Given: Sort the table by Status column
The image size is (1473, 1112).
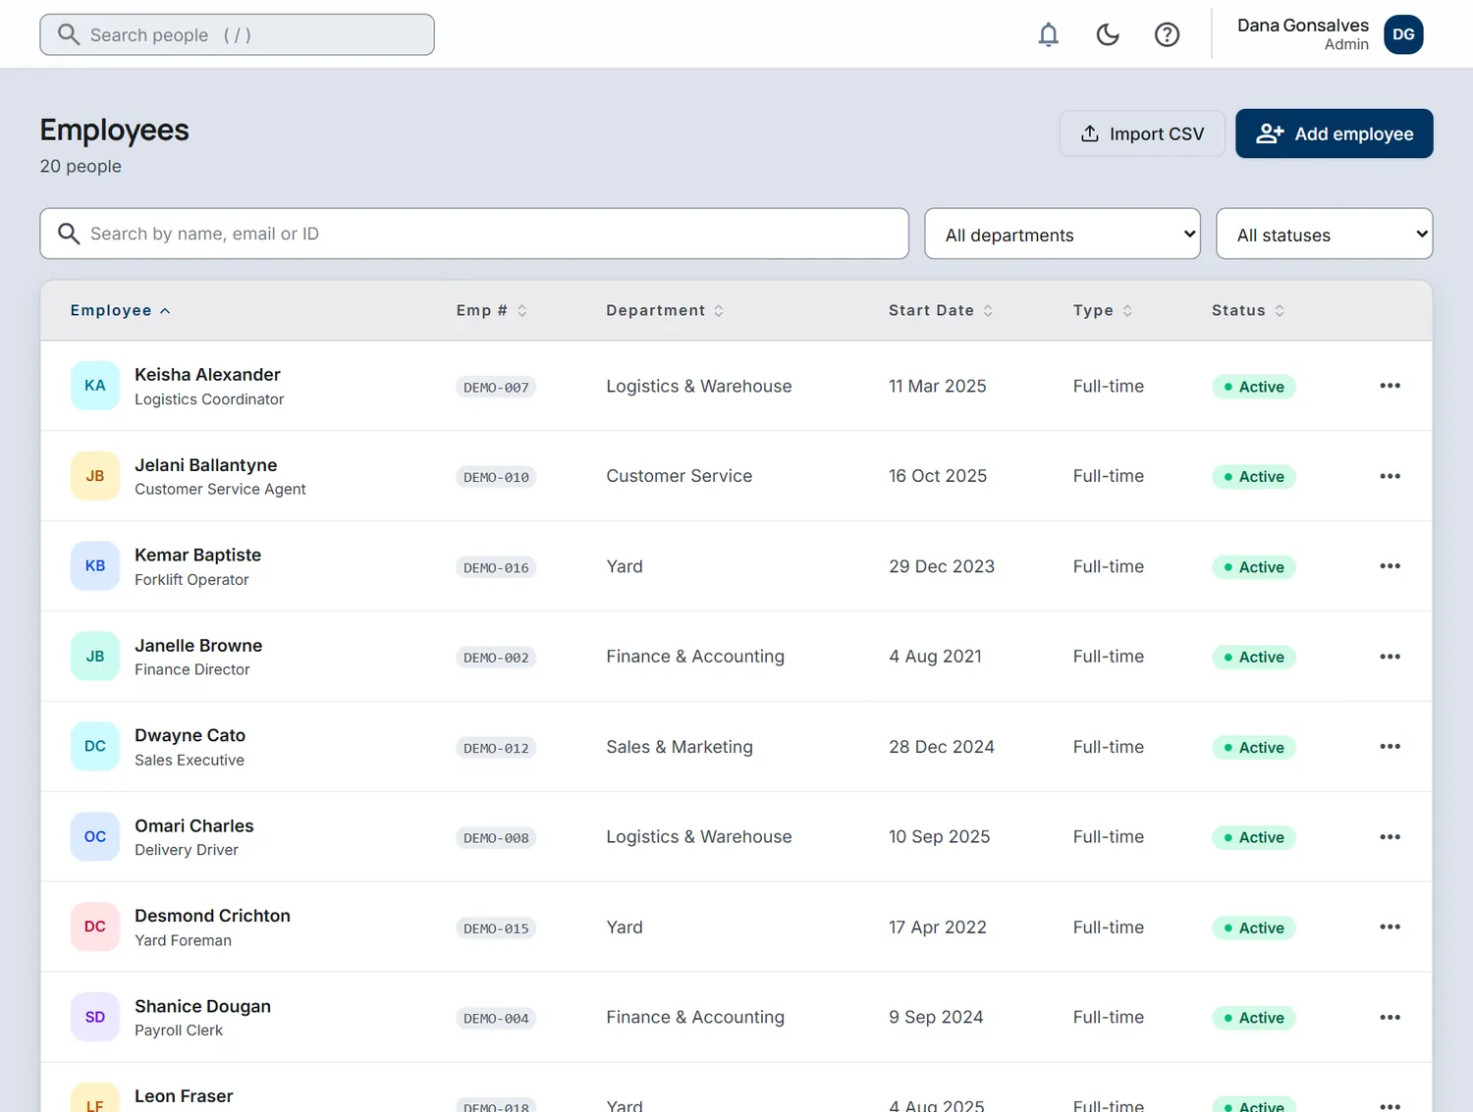Looking at the screenshot, I should 1248,310.
